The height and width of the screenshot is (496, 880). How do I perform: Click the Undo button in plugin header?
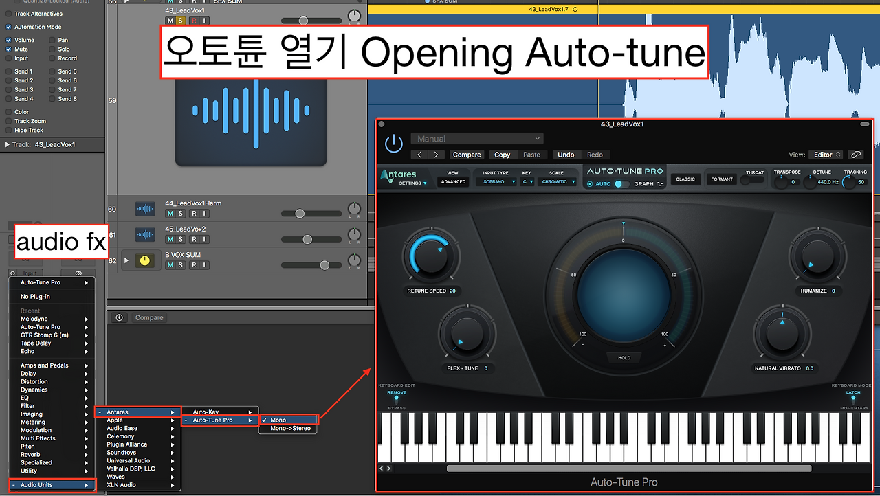point(566,155)
